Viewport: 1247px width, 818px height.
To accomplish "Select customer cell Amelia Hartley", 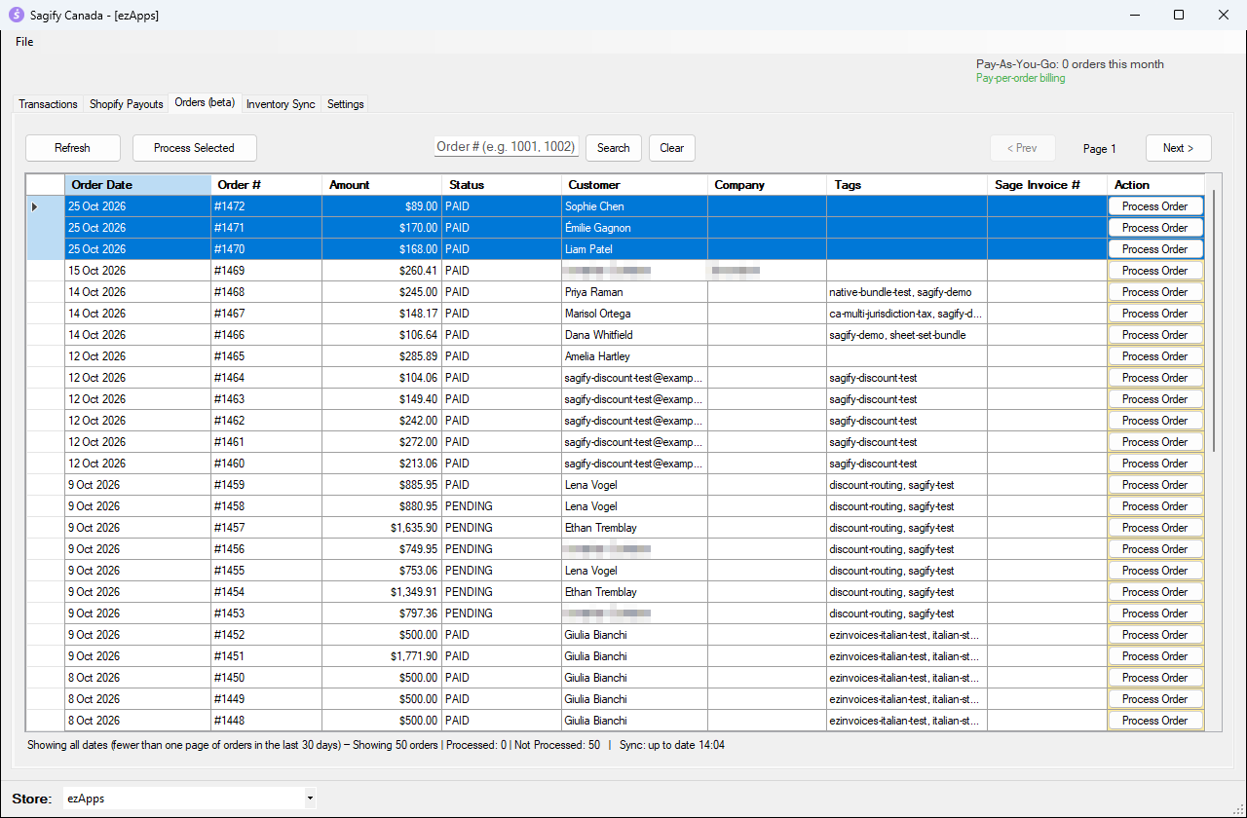I will (634, 356).
